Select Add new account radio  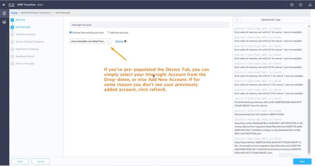108,32
